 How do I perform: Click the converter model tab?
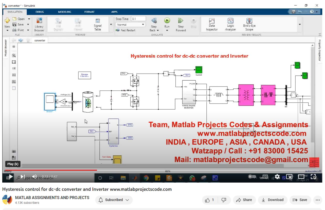(39, 40)
